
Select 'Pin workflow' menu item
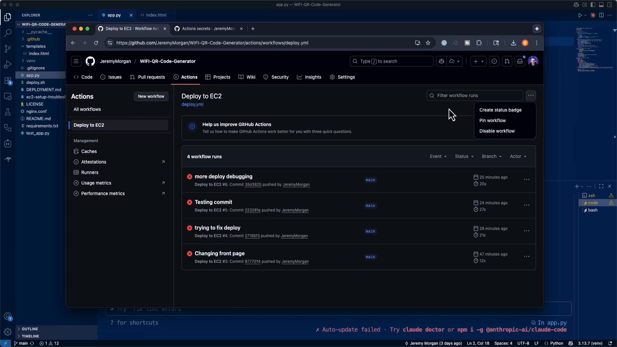(493, 120)
